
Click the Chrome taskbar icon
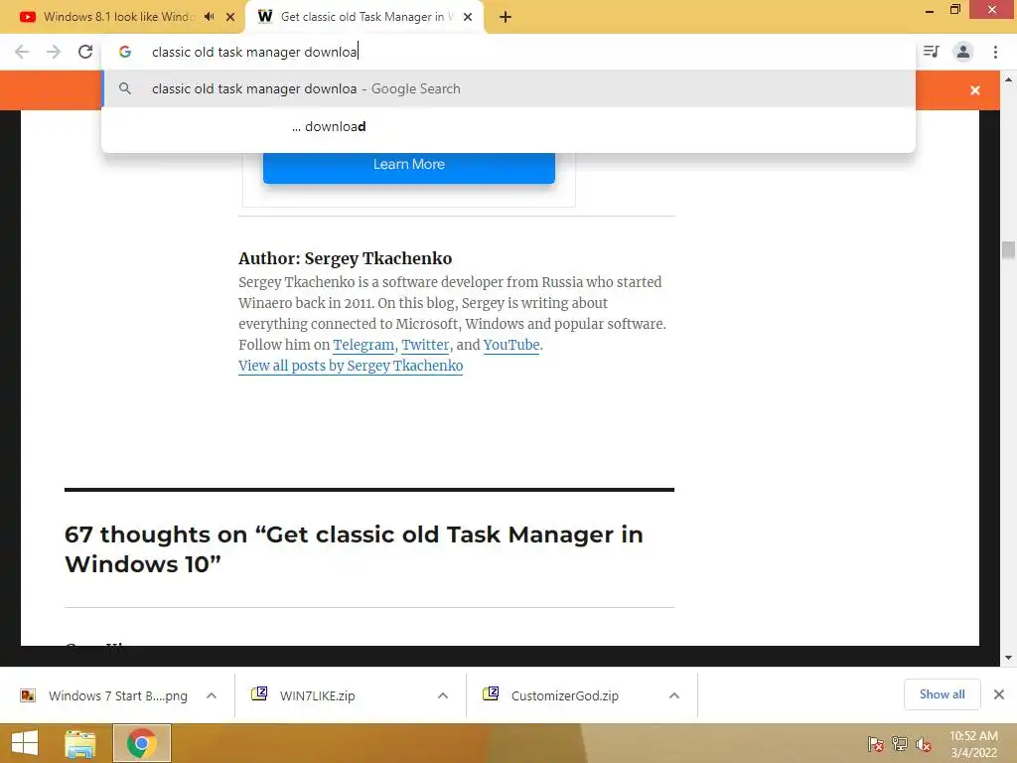(142, 743)
